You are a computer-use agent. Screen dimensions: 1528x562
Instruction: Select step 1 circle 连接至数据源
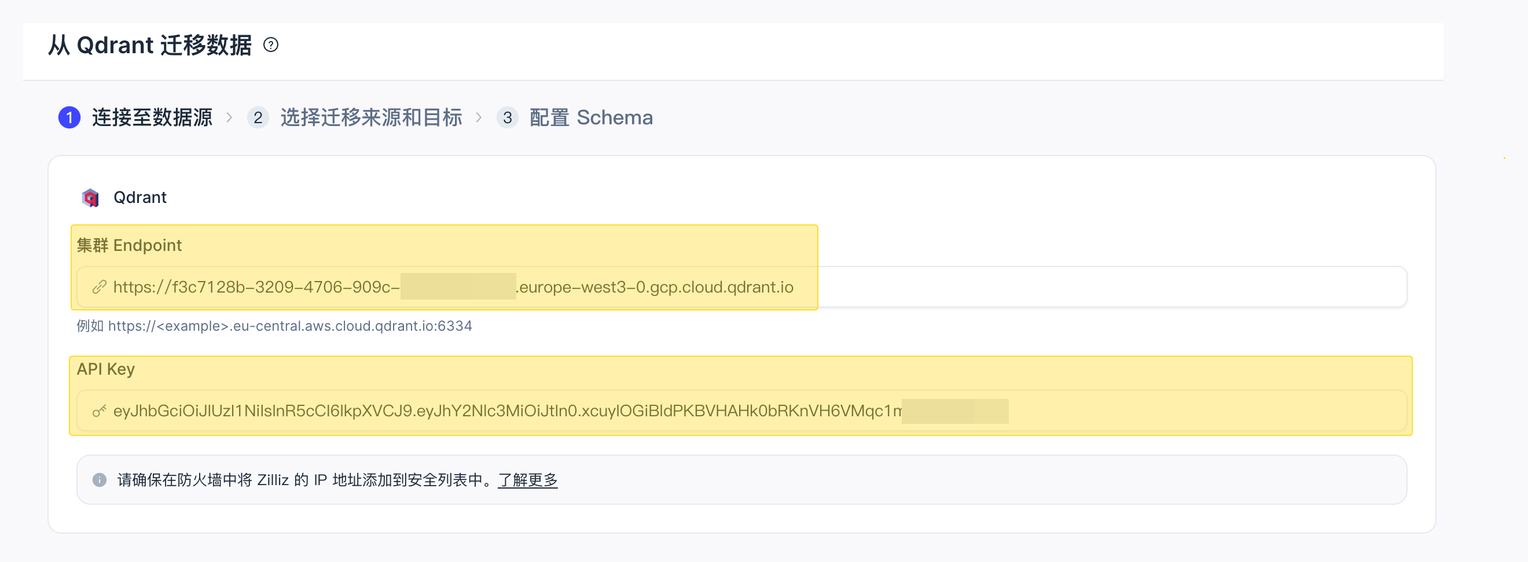pos(69,117)
